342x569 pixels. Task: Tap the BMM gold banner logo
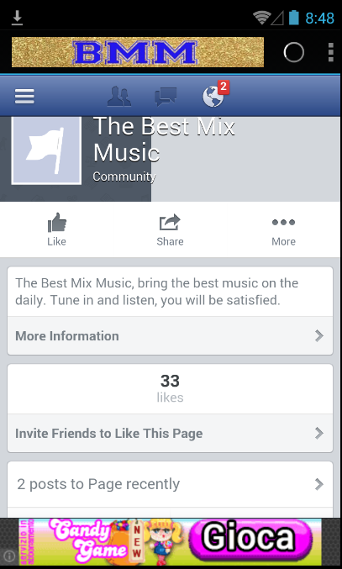(138, 52)
